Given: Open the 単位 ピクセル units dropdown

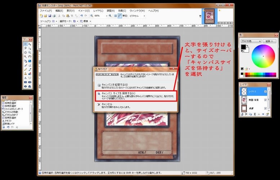Looking at the screenshot, I should [x=144, y=16].
